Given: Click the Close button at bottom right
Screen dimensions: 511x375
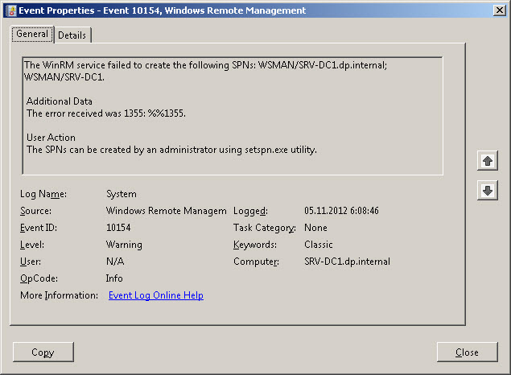Looking at the screenshot, I should [x=467, y=352].
